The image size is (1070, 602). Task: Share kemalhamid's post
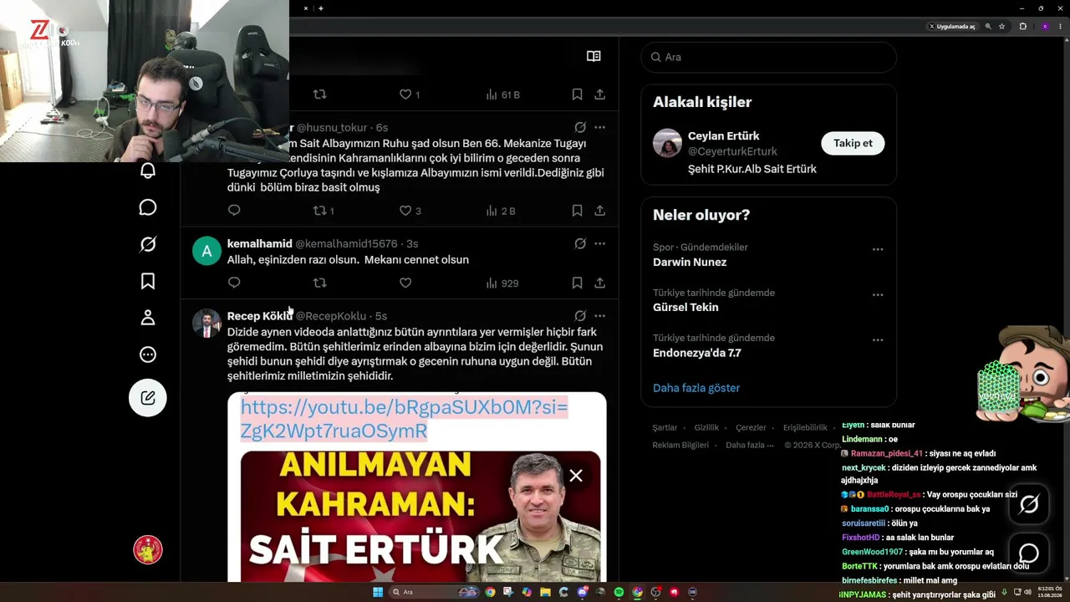point(599,283)
